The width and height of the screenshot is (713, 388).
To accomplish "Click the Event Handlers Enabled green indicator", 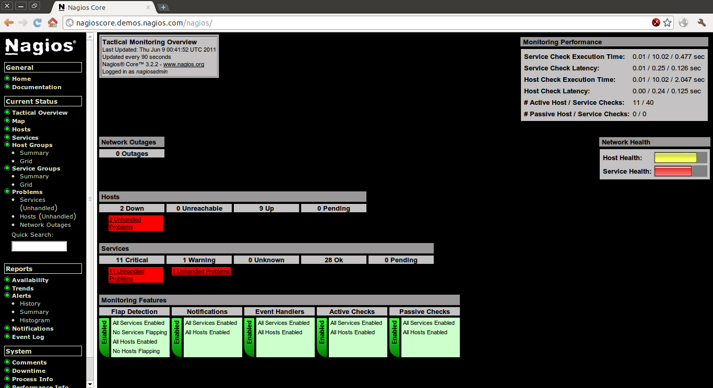I will point(249,337).
